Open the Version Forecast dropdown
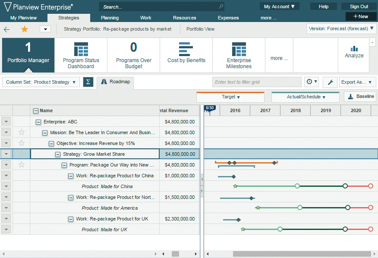This screenshot has height=258, width=378. (x=341, y=29)
